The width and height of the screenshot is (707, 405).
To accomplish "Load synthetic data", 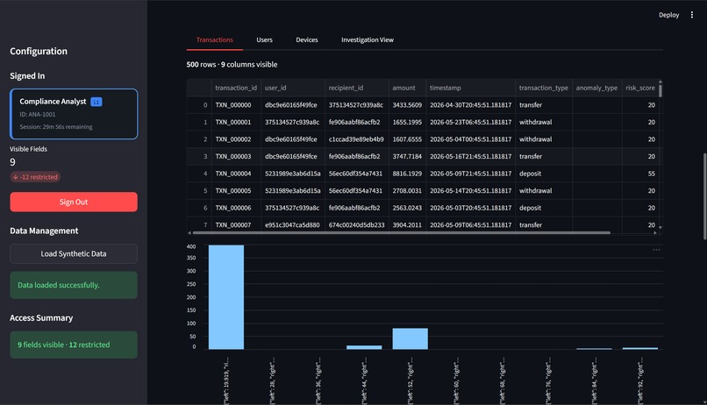I will [74, 253].
